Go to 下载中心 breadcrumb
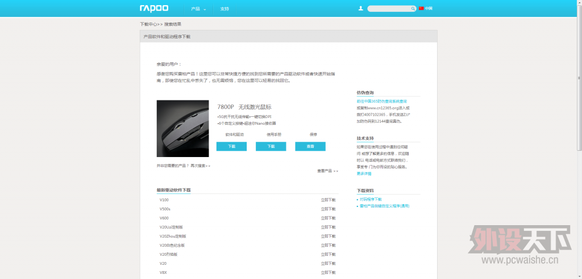This screenshot has height=279, width=582. (x=148, y=24)
